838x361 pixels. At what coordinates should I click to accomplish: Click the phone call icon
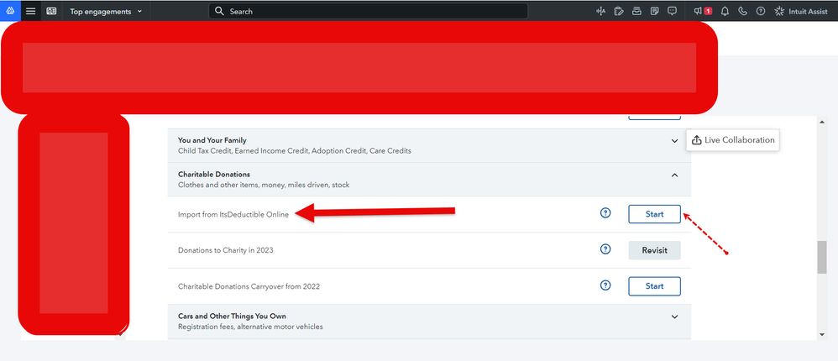pos(743,11)
